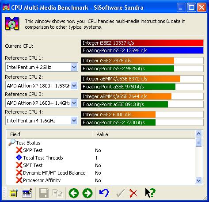The image size is (209, 202).
Task: Go forward with the green right arrow
Action: click(x=87, y=193)
